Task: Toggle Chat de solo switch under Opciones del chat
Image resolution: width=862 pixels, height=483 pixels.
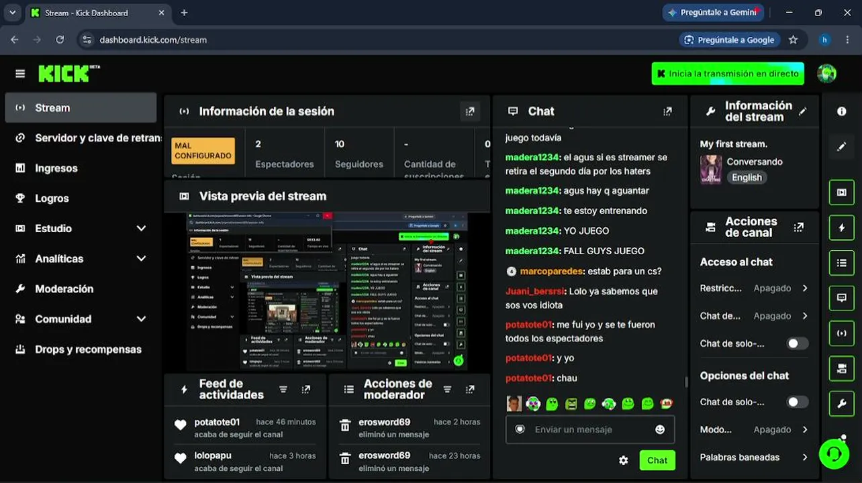Action: [x=798, y=402]
